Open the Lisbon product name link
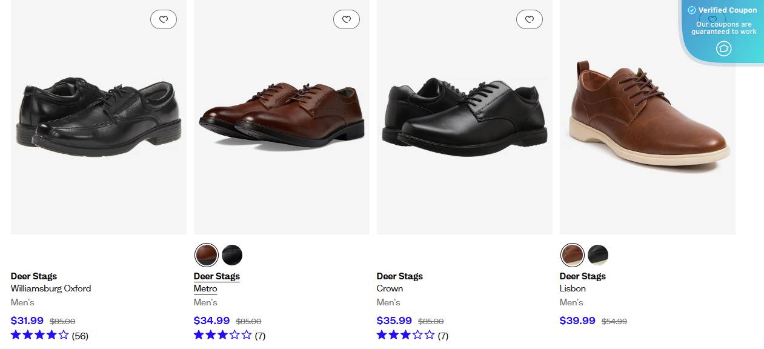Screen dimensions: 764x349 point(573,289)
